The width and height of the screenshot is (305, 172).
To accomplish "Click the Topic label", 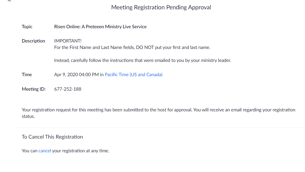I will (x=27, y=27).
